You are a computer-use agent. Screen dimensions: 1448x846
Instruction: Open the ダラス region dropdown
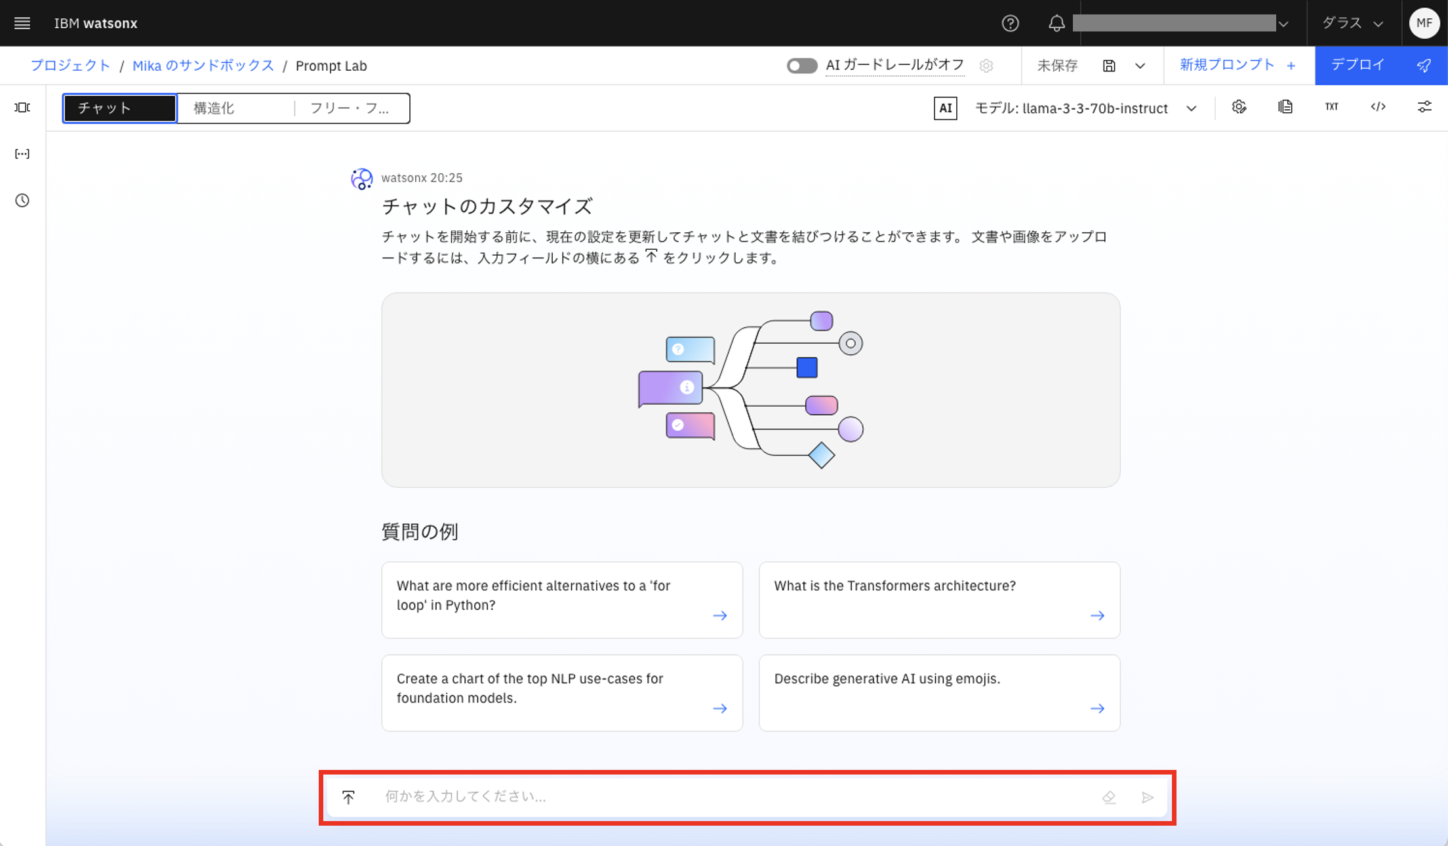(1352, 23)
